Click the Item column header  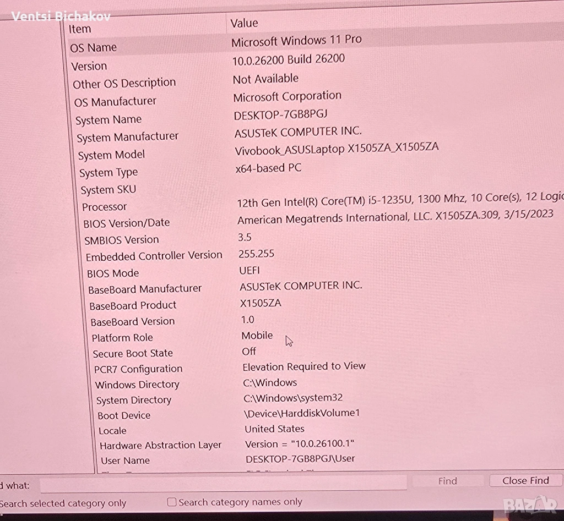(x=80, y=29)
